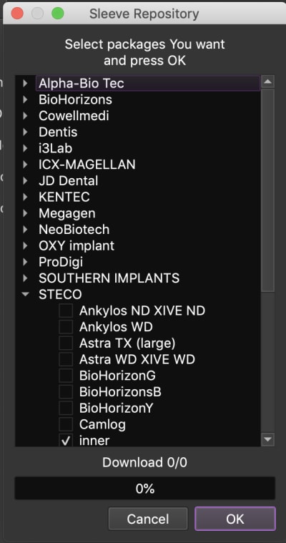Viewport: 286px width, 543px height.
Task: Check the Ankylos ND XIVE ND box
Action: pos(66,310)
